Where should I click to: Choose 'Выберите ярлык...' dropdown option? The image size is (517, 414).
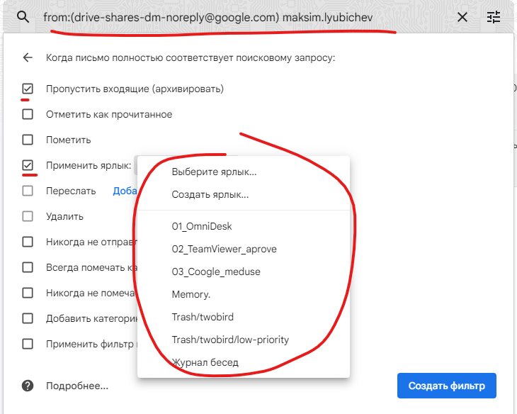tap(214, 172)
